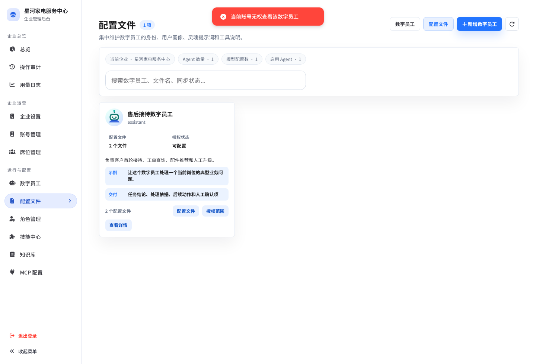This screenshot has width=536, height=364.
Task: Click the 2 个文件 value
Action: click(x=118, y=146)
